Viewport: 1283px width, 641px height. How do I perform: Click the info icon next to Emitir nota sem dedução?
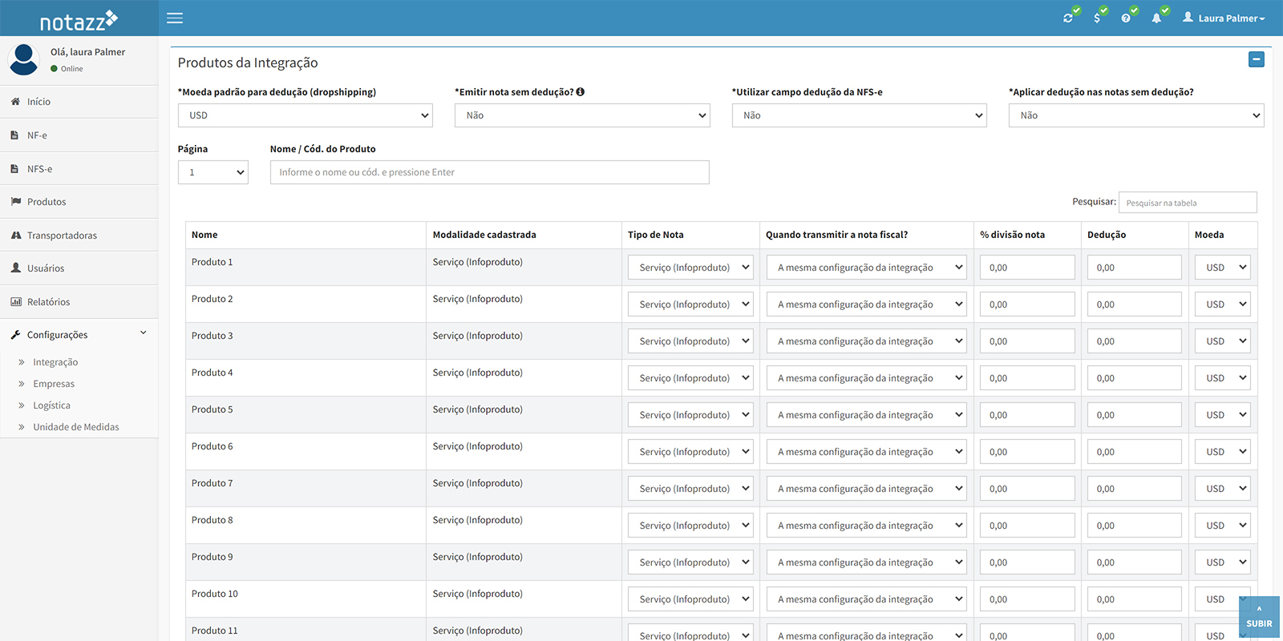tap(581, 92)
